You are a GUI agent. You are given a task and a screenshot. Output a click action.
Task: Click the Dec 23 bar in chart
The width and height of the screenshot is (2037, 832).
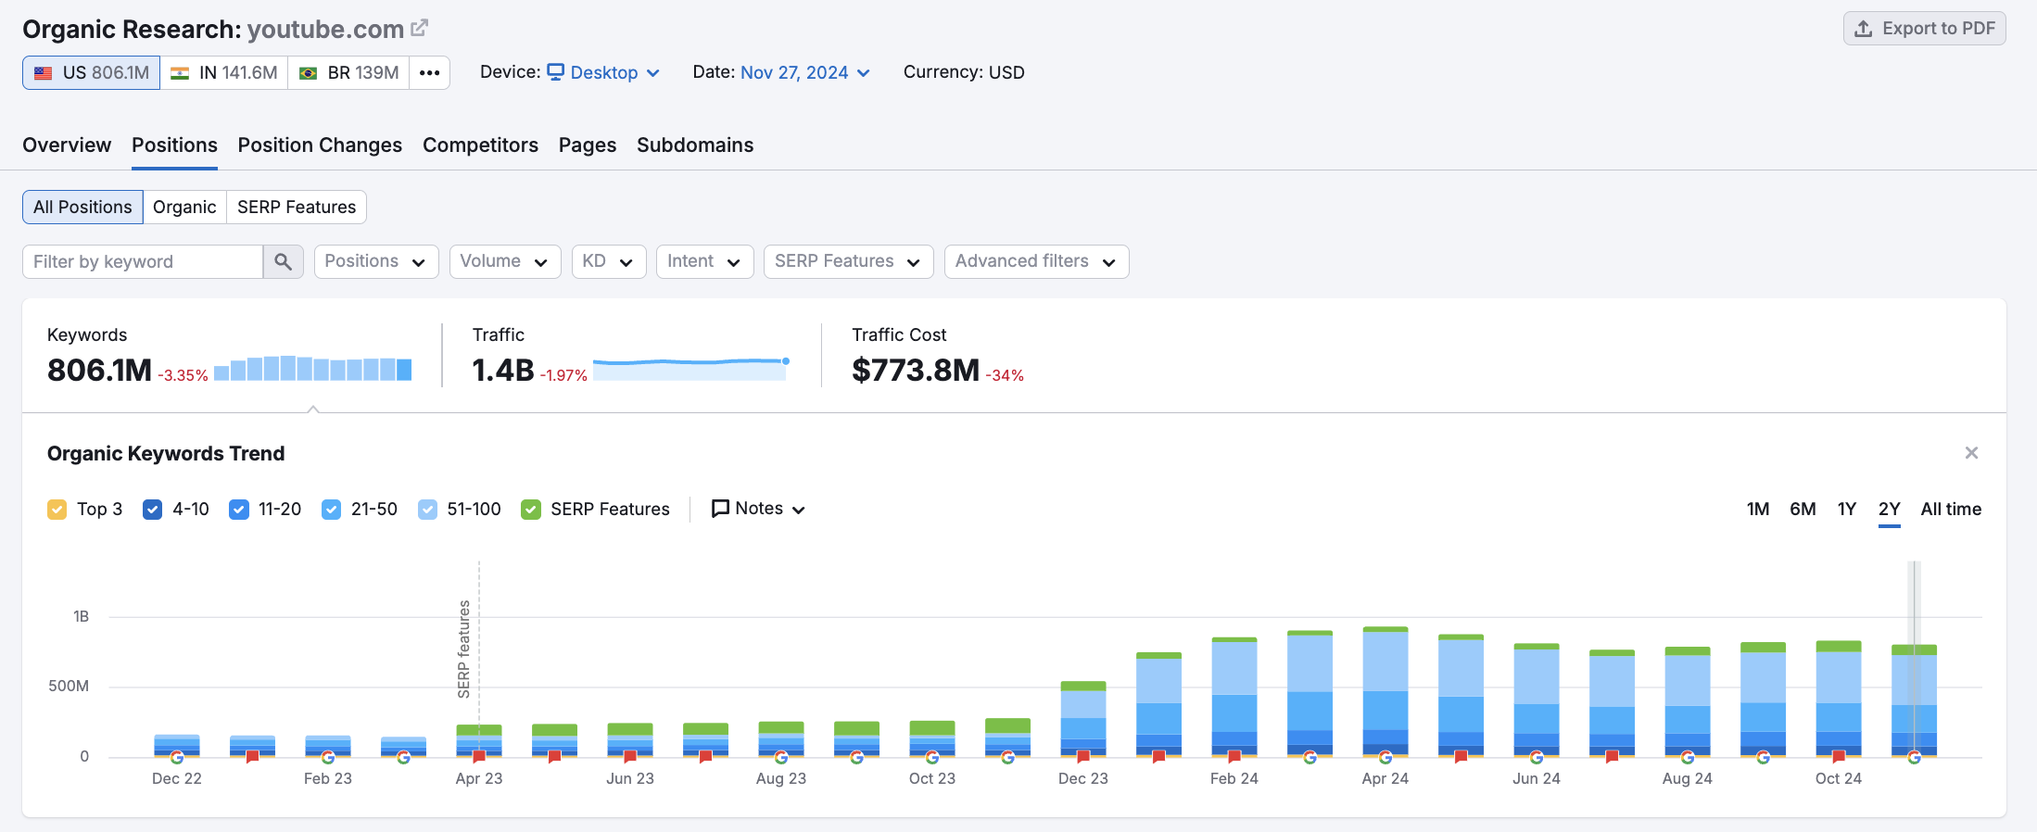[1083, 719]
